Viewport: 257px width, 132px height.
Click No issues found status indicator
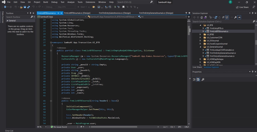tap(59, 127)
